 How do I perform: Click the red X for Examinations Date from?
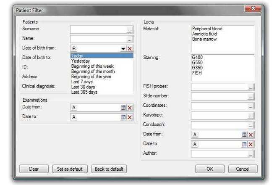(130, 108)
